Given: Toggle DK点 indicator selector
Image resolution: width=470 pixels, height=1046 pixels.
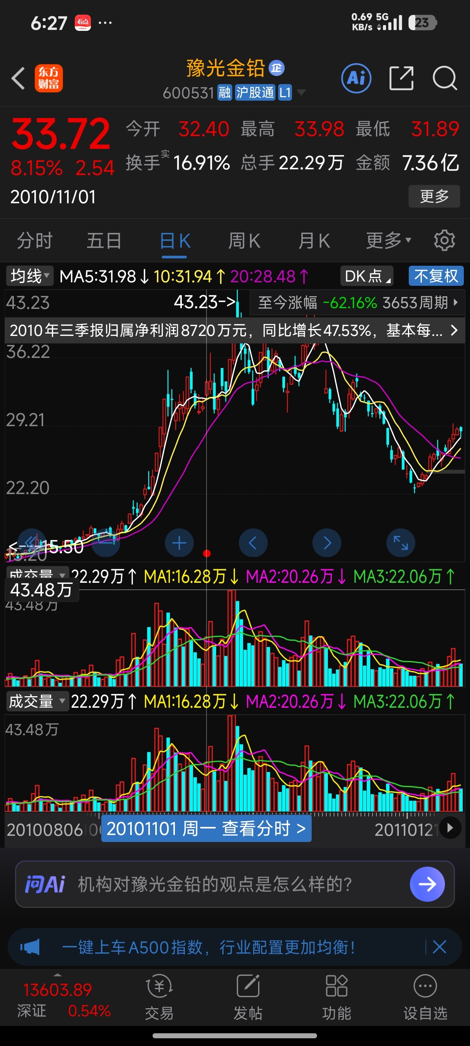Looking at the screenshot, I should click(367, 276).
